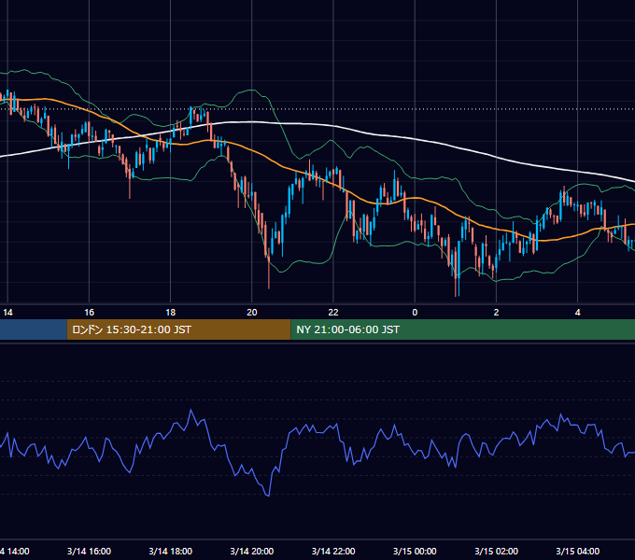The height and width of the screenshot is (560, 635).
Task: Select the NY 21:00-06:00 JST session bar
Action: click(x=463, y=329)
